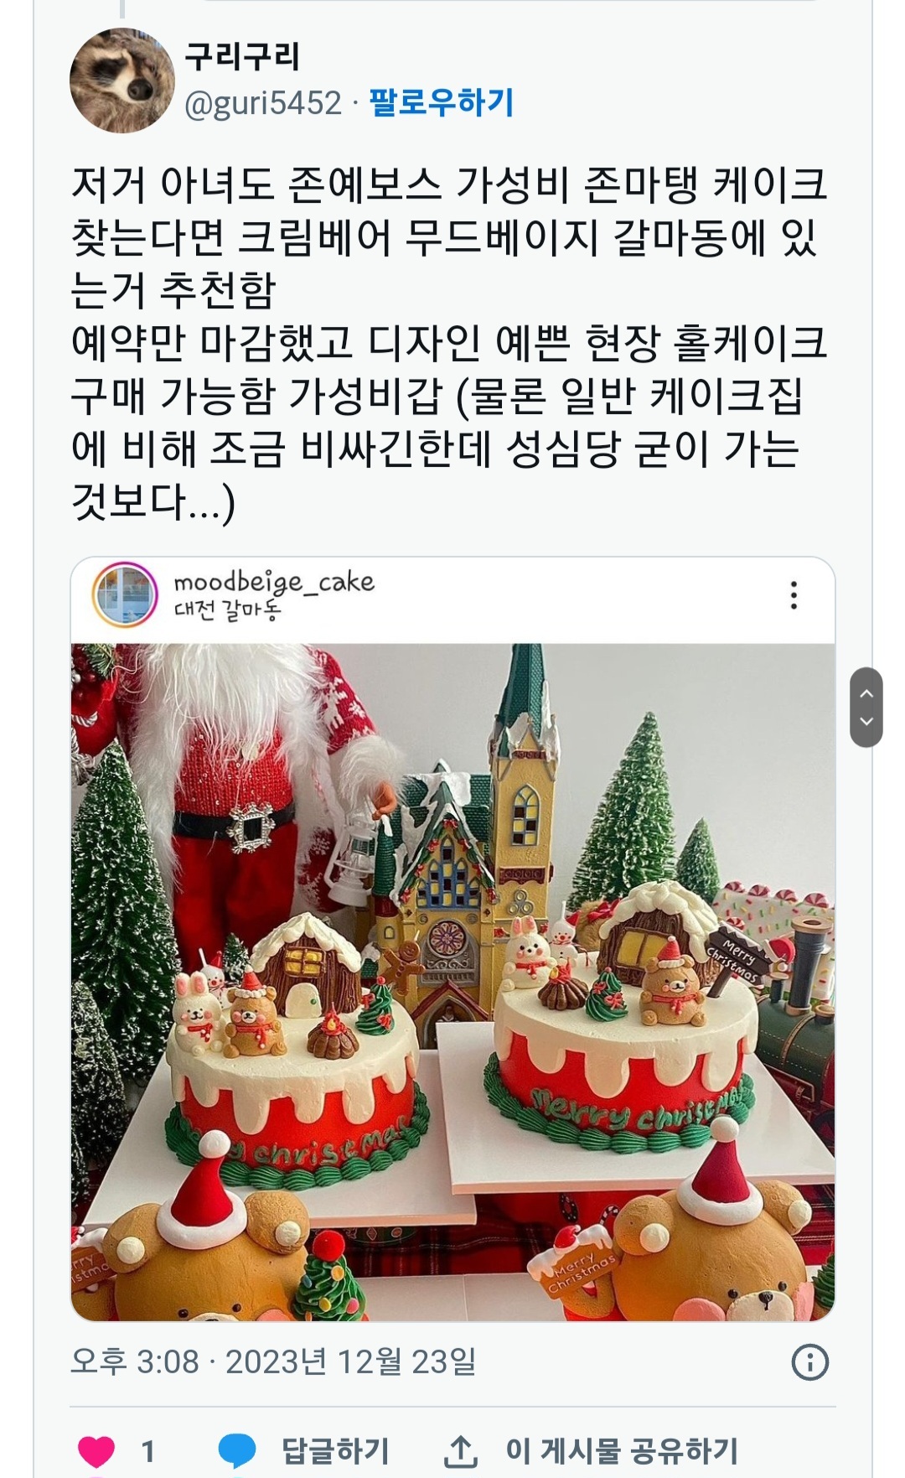Open the 구리구리 display name
The width and height of the screenshot is (905, 1478).
[242, 57]
